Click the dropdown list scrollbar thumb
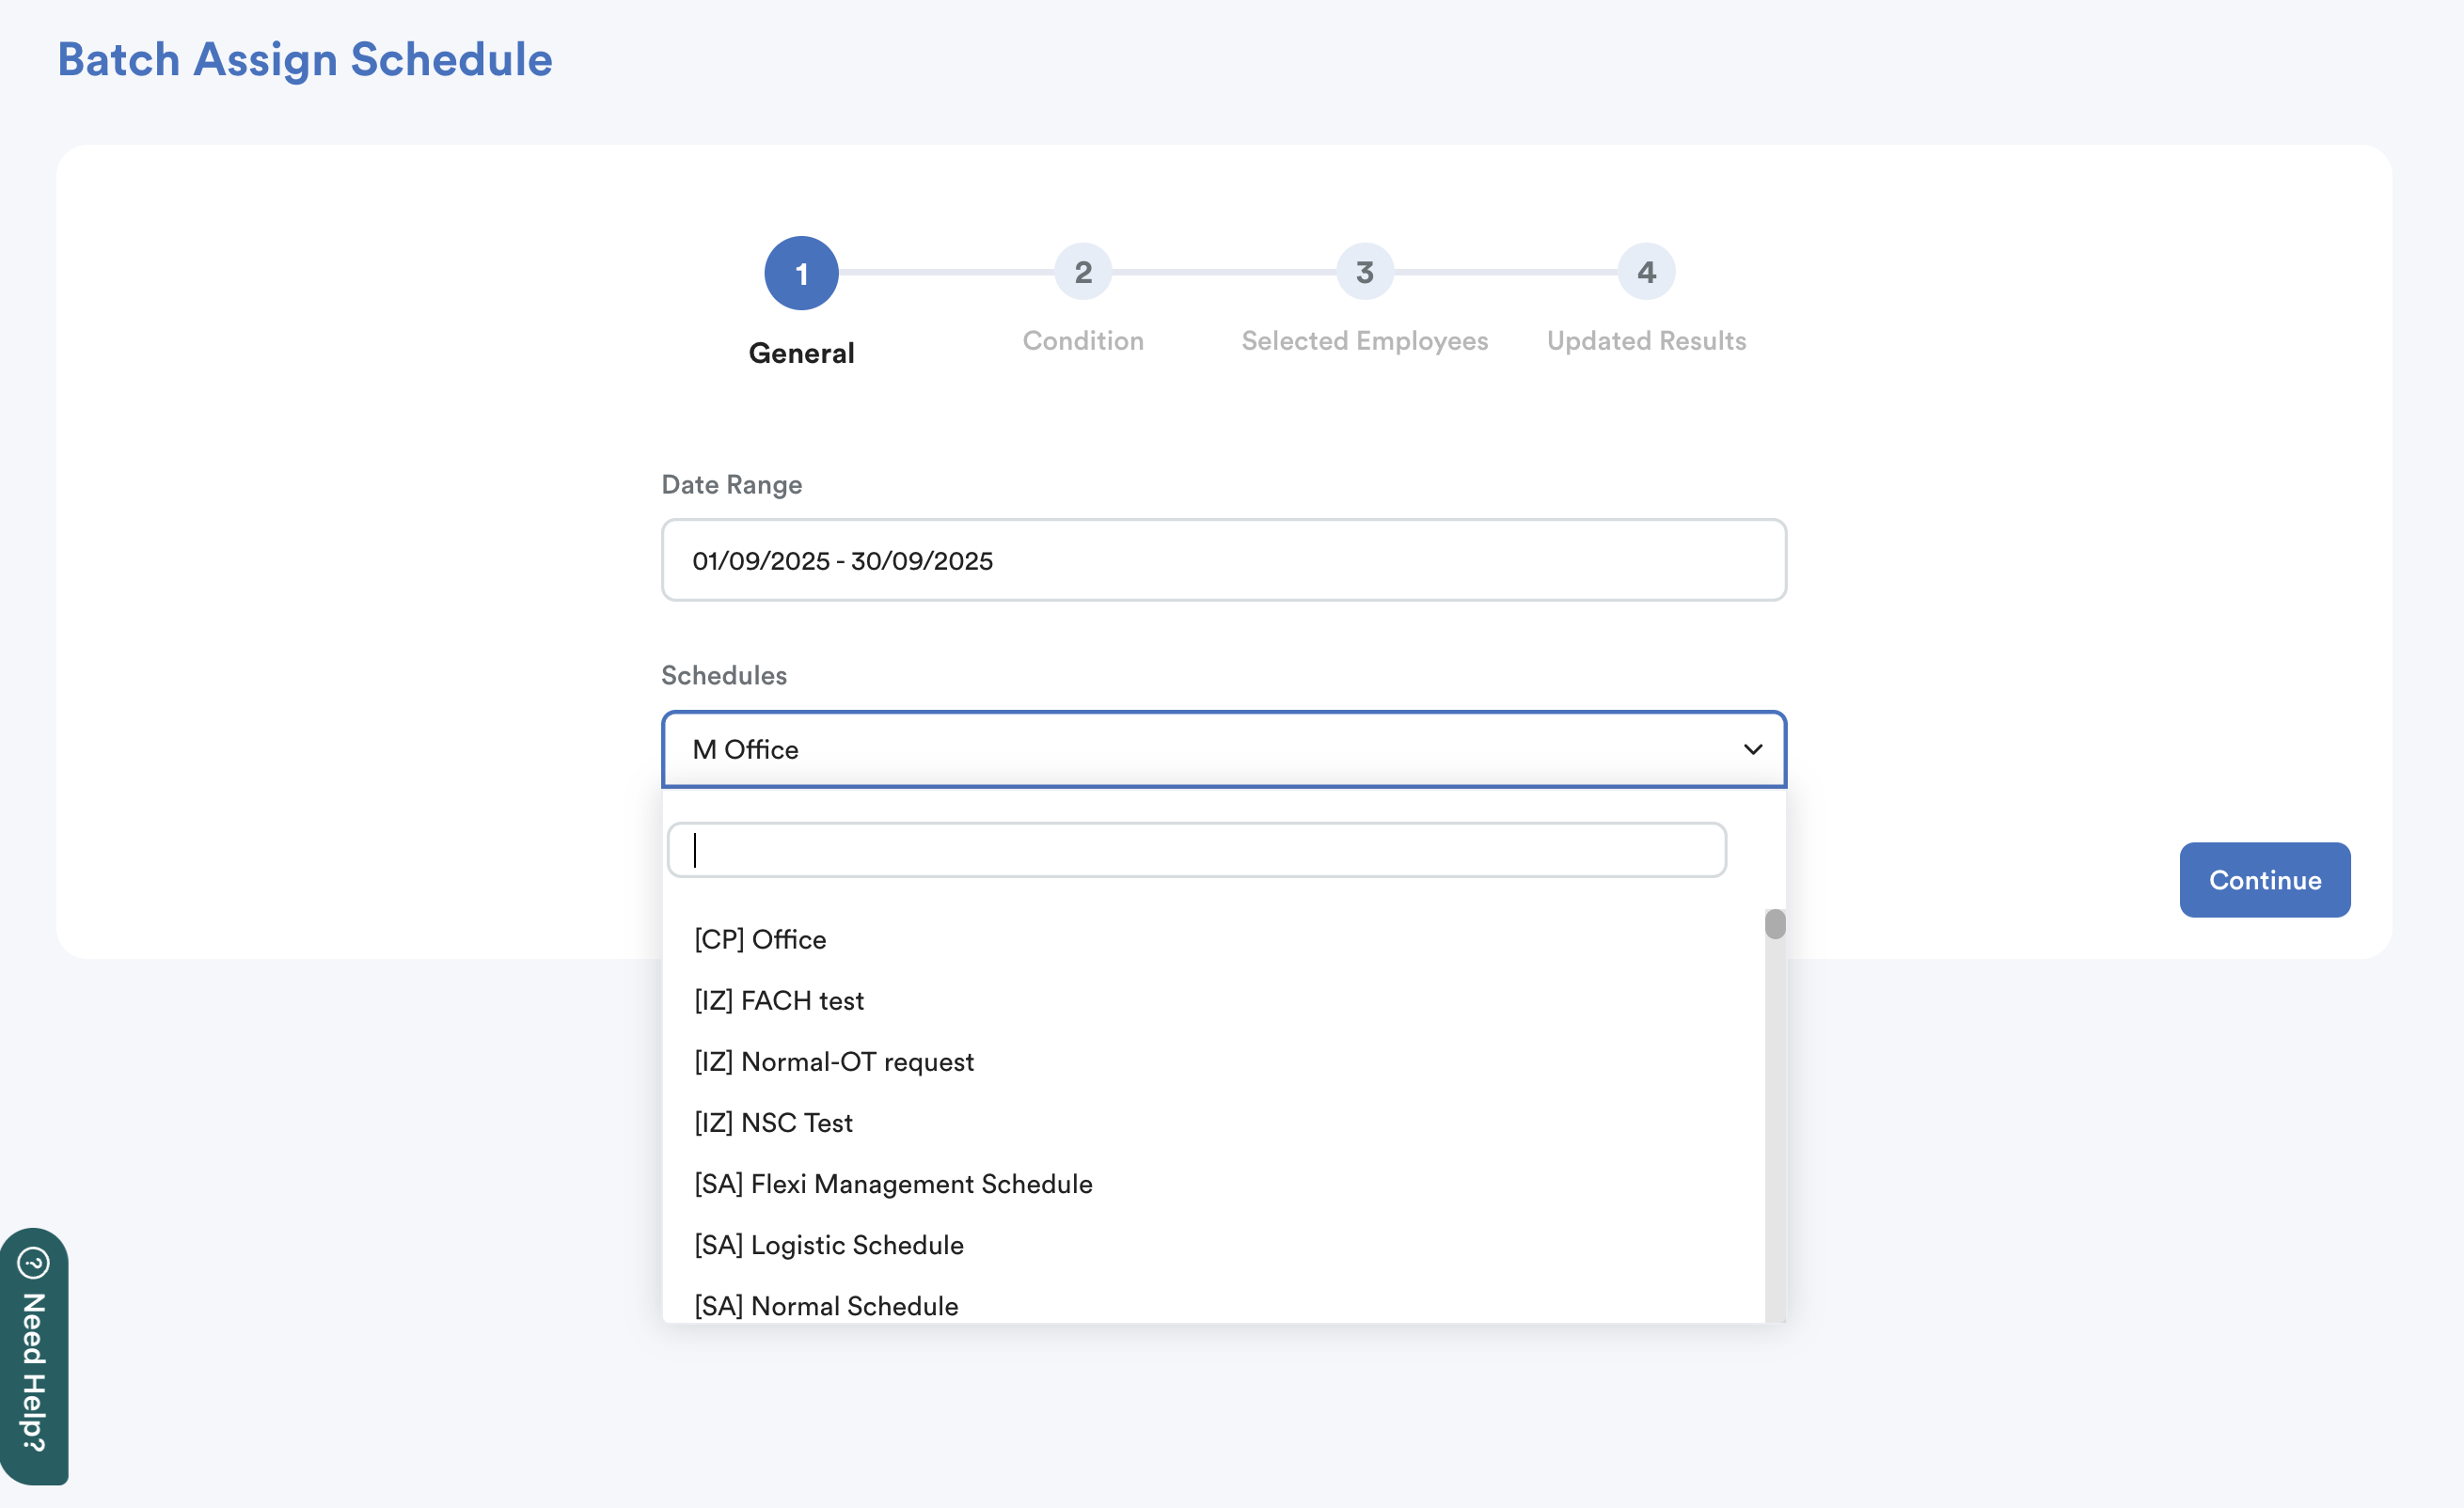The height and width of the screenshot is (1508, 2464). tap(1775, 924)
